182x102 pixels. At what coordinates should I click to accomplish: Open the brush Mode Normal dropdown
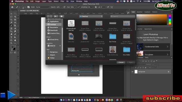point(43,7)
